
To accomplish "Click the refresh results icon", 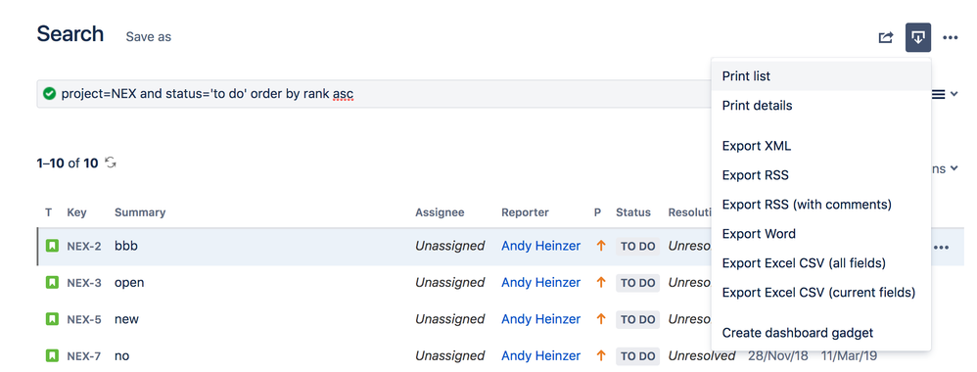I will tap(111, 163).
